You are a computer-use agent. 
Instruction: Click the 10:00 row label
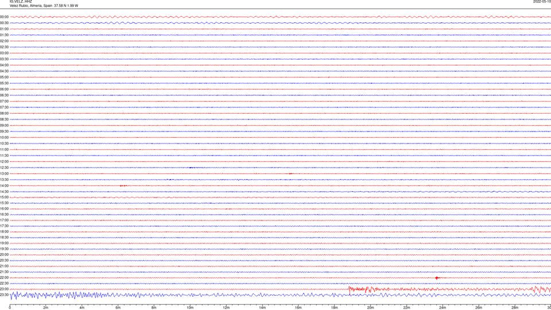pyautogui.click(x=4, y=137)
